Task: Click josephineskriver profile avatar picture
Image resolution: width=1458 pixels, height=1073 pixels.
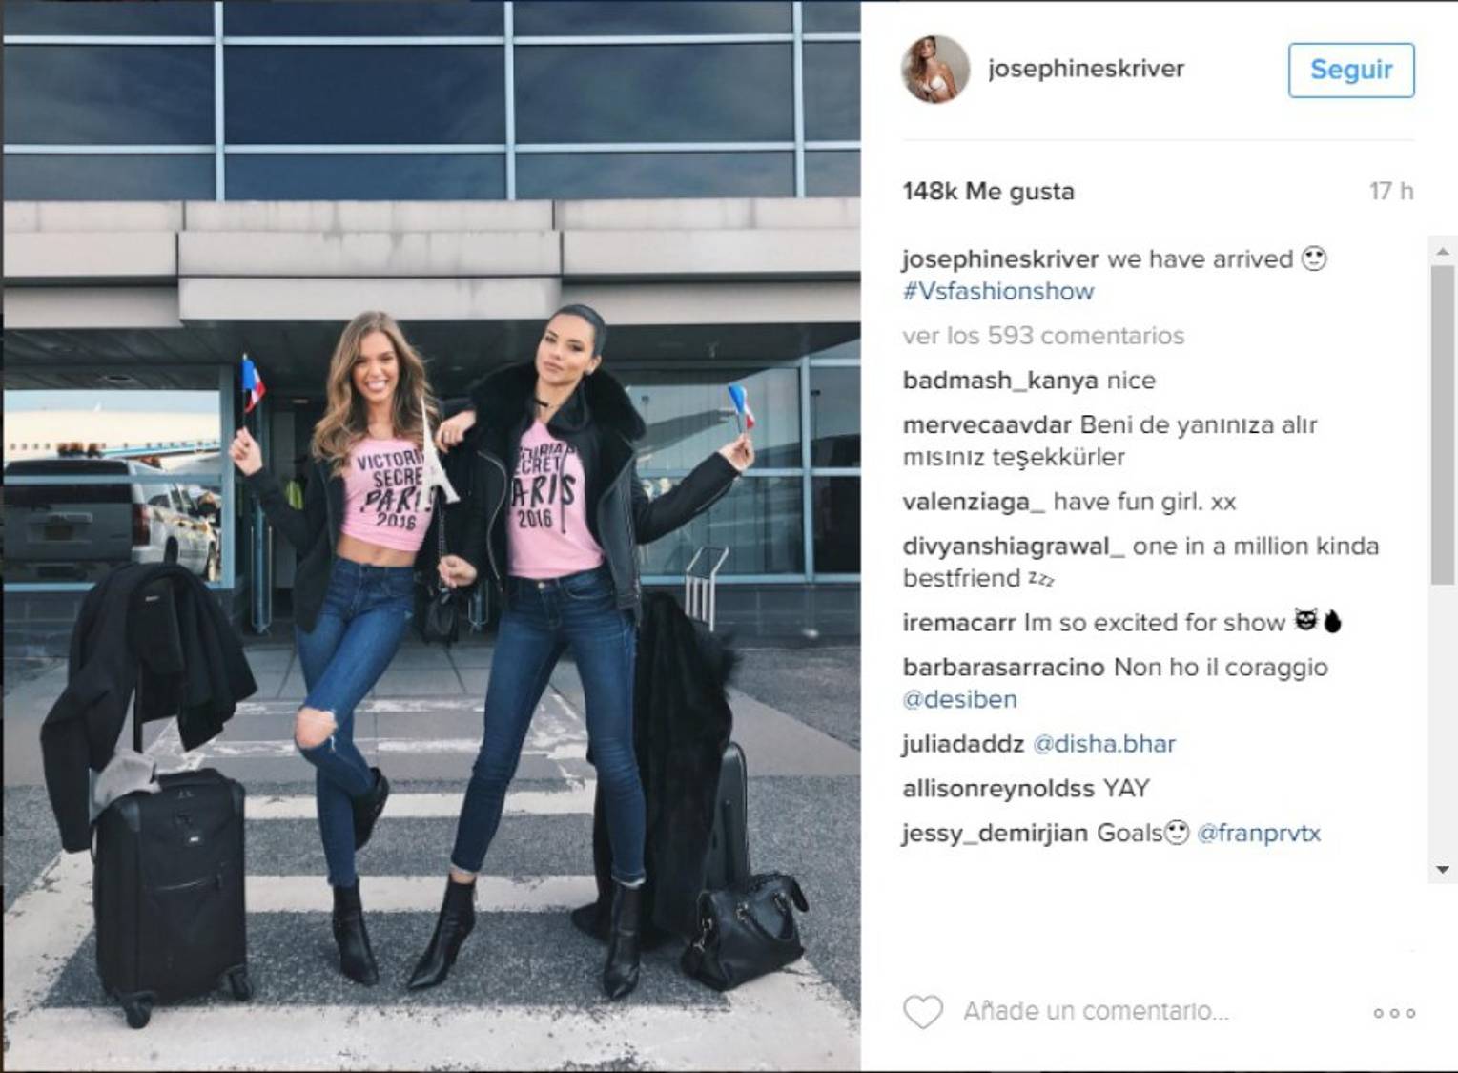Action: click(x=935, y=70)
